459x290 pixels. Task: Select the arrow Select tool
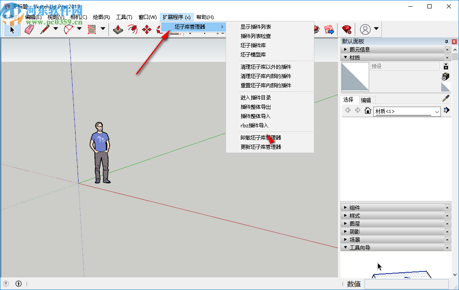point(12,30)
